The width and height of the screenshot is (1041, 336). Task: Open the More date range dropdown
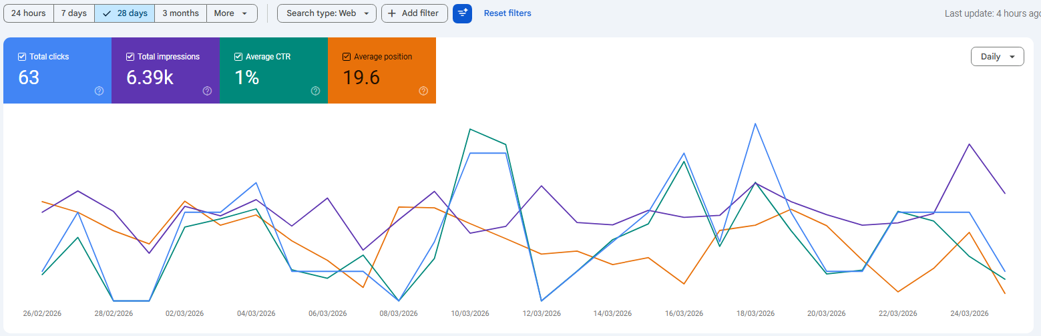point(231,13)
